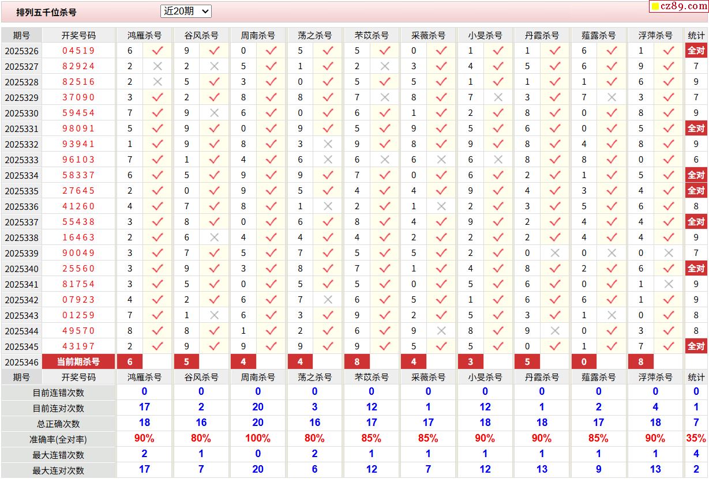Click the 准确率(全对率) row label
Image resolution: width=709 pixels, height=479 pixels.
point(58,439)
